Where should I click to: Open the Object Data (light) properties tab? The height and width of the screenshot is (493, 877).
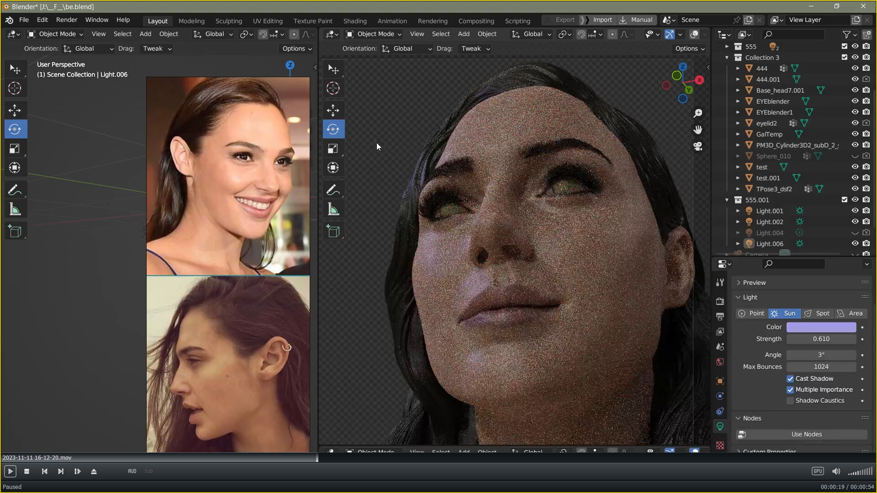point(720,426)
